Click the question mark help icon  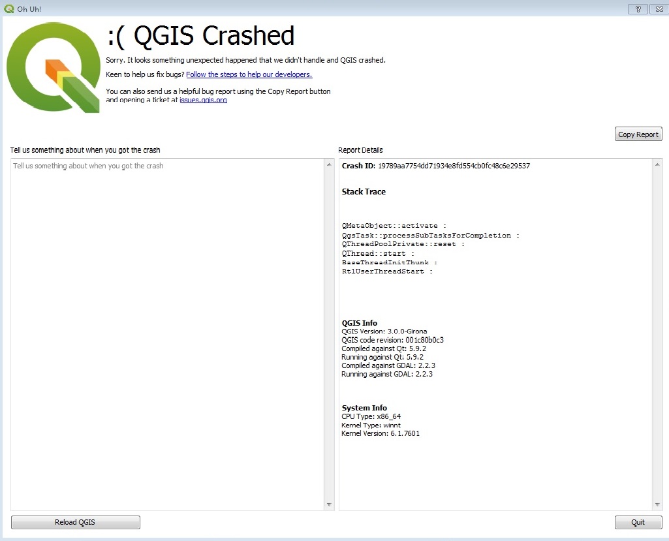click(637, 8)
